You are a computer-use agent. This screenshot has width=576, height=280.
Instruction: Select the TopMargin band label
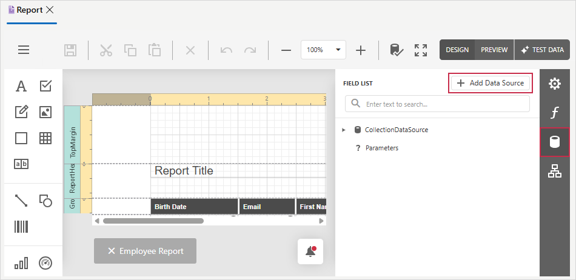point(72,135)
